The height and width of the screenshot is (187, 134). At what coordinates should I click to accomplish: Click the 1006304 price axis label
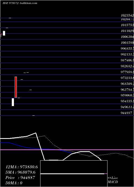point(127,37)
